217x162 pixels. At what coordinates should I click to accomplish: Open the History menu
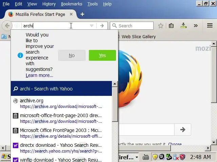49,4
